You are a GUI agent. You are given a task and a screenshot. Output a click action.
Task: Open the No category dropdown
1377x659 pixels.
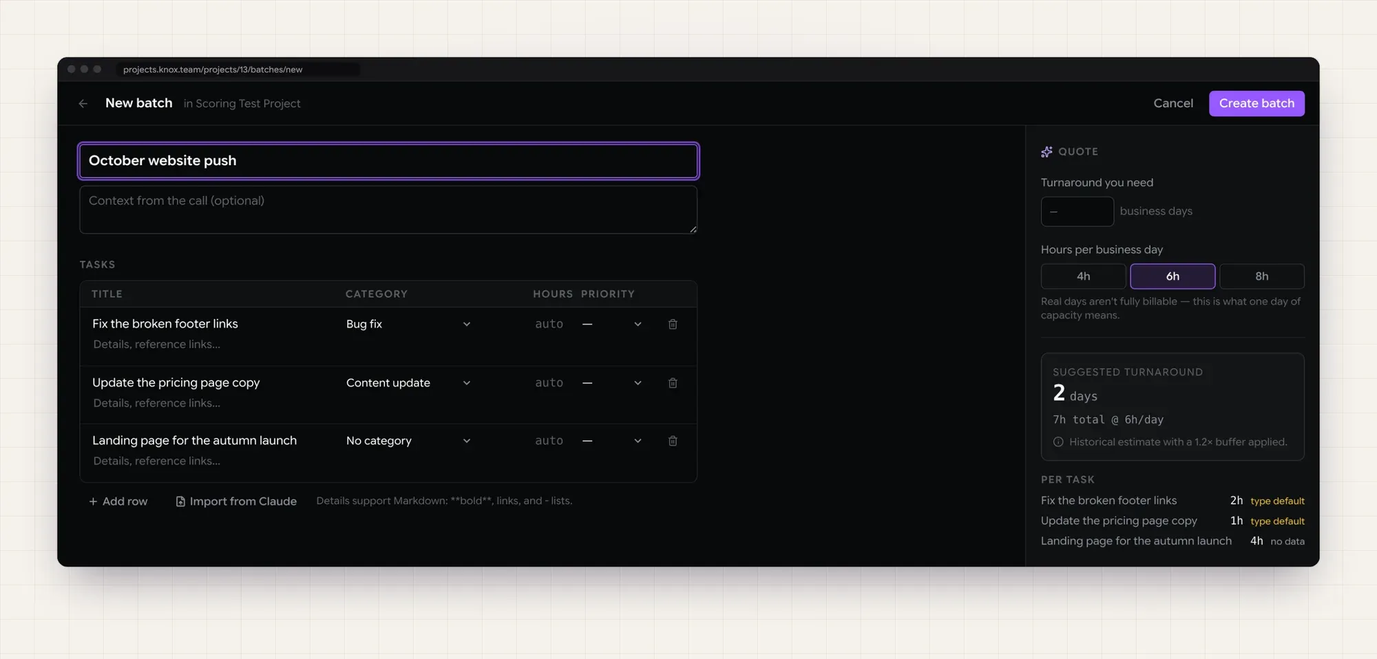(x=408, y=441)
